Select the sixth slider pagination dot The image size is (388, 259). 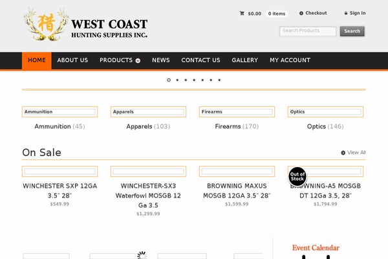coord(211,80)
